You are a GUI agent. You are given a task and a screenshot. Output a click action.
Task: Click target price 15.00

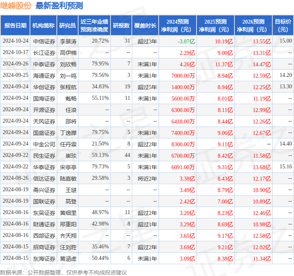286,41
